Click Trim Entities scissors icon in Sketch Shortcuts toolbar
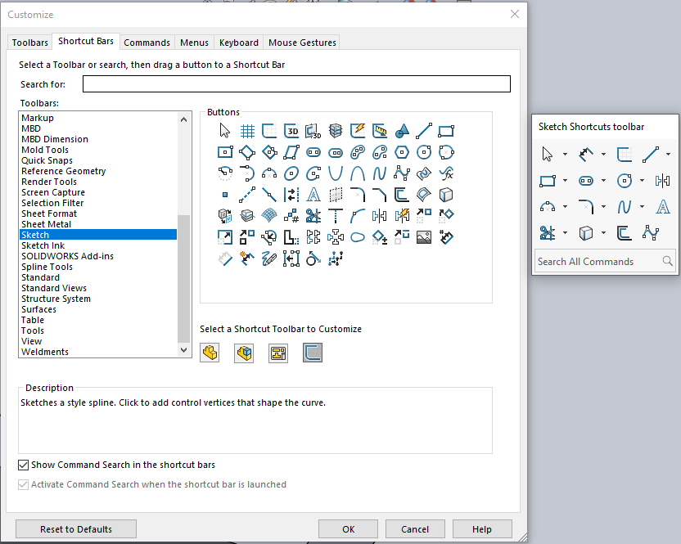This screenshot has width=681, height=544. (x=548, y=233)
